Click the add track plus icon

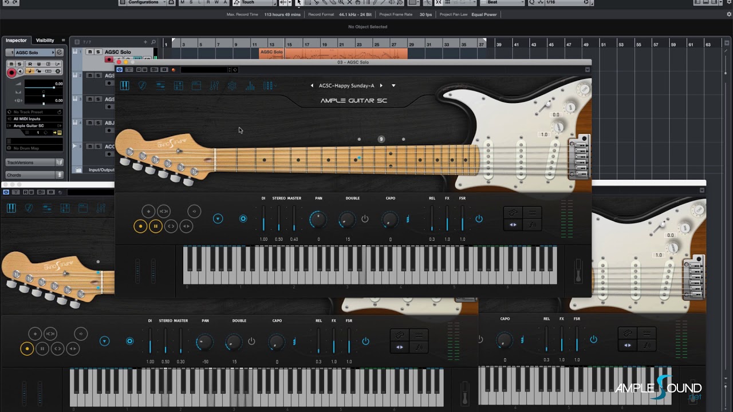[x=145, y=42]
